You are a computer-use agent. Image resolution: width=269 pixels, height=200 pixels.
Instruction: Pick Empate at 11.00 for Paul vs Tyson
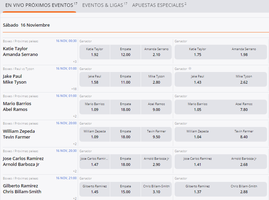pos(125,79)
